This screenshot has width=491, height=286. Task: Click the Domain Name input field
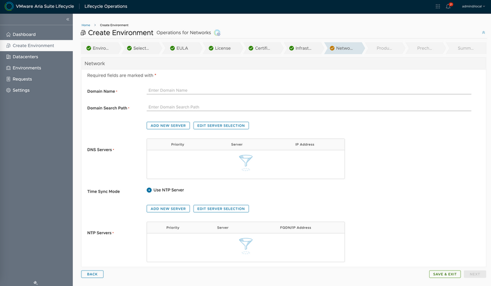309,90
